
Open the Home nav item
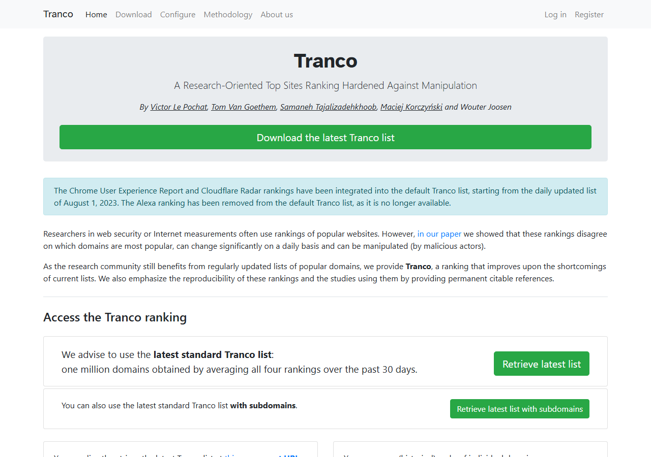[x=96, y=14]
